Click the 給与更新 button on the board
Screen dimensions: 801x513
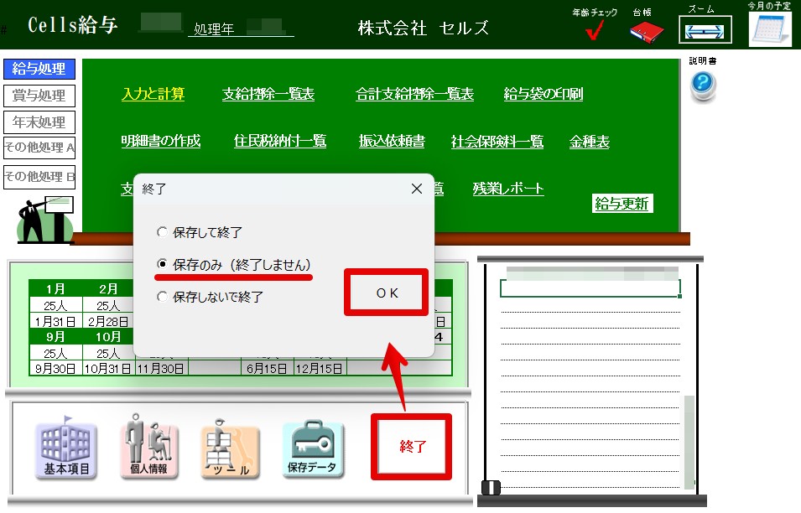(x=622, y=204)
